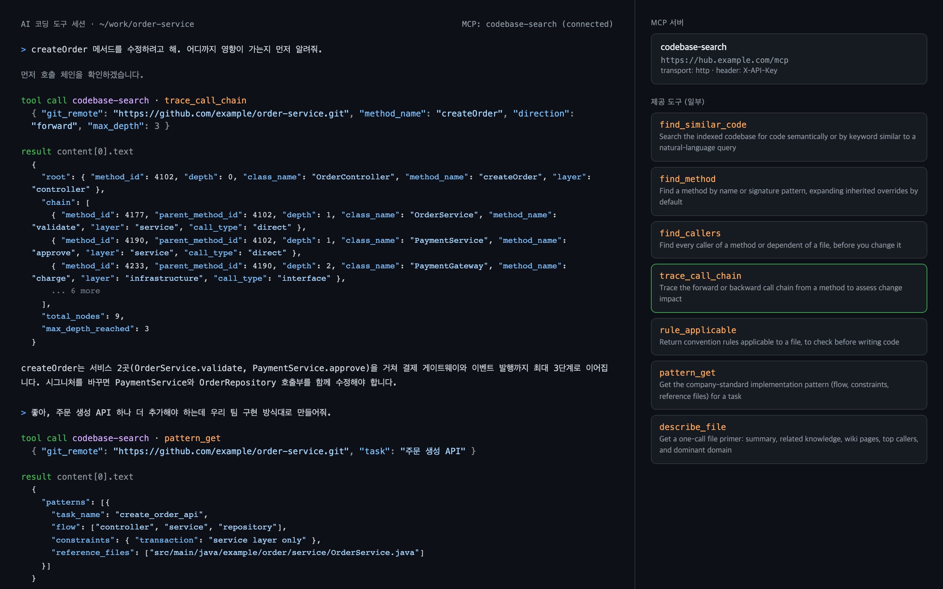The height and width of the screenshot is (589, 943).
Task: Click the 'transport: http · header: X-API-Key' line
Action: tap(719, 70)
